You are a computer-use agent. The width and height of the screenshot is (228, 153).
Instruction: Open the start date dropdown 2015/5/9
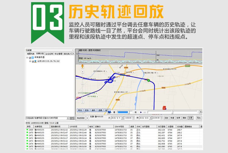point(123,117)
